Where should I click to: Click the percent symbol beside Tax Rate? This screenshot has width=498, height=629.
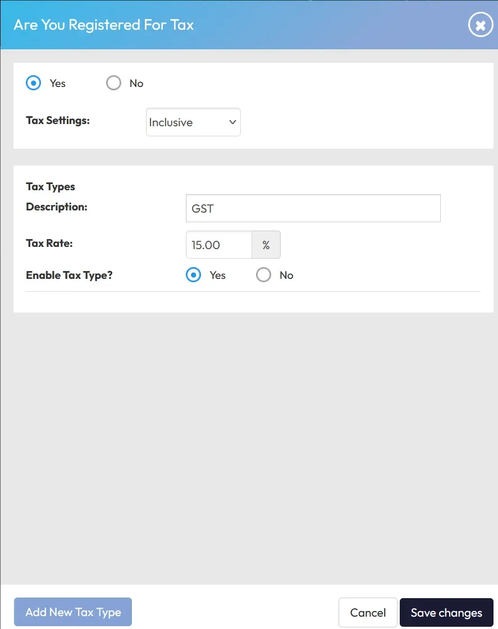(x=266, y=245)
